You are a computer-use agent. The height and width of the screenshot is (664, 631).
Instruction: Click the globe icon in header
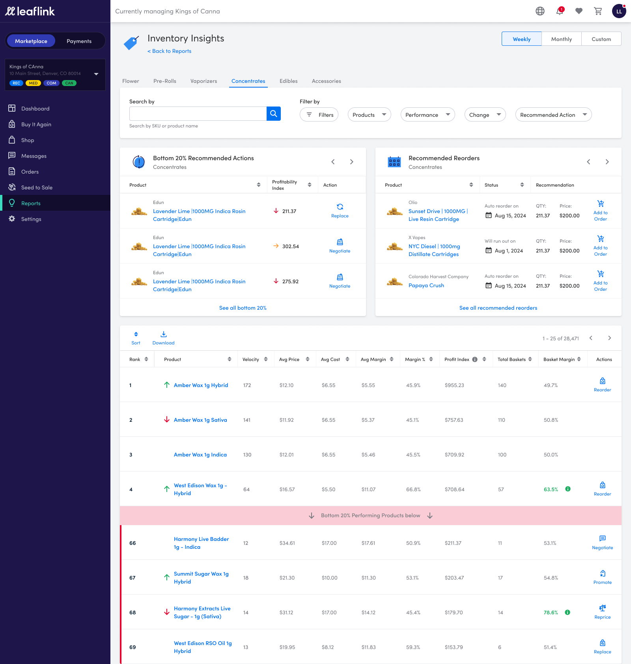[x=540, y=11]
